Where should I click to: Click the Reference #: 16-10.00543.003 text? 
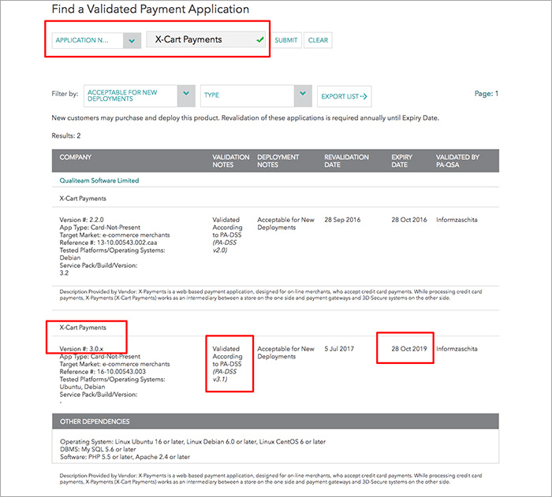click(x=103, y=372)
